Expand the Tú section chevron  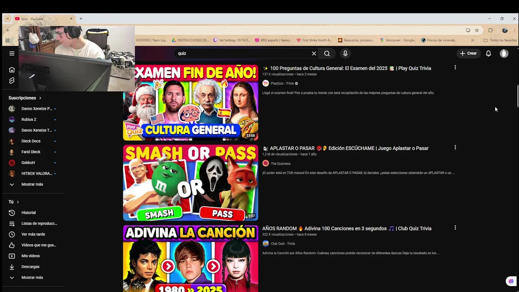click(18, 202)
